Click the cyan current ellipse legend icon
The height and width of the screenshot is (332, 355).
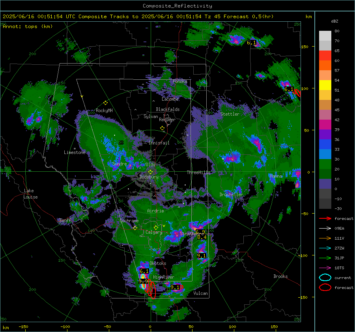[x=325, y=278]
